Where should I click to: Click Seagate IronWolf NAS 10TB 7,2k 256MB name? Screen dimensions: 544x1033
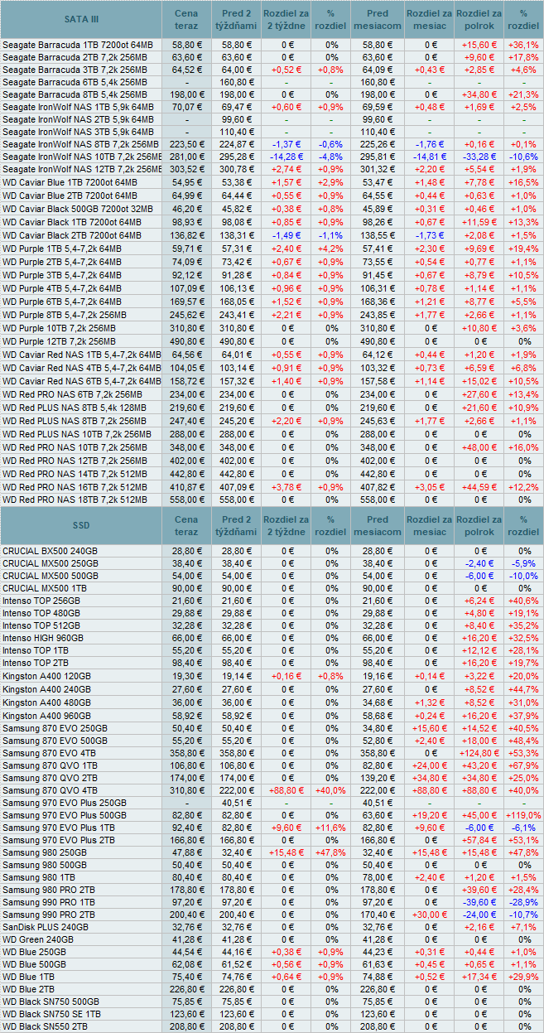(x=82, y=157)
